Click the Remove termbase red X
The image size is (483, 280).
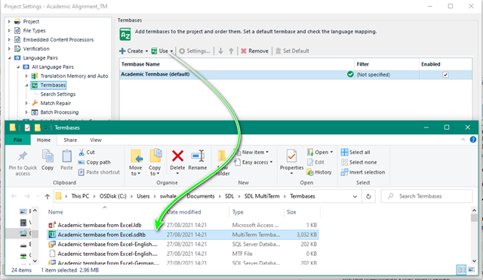click(x=243, y=51)
